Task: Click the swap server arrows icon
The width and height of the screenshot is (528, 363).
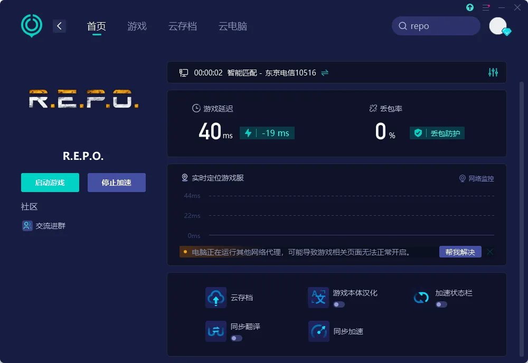Action: [x=325, y=73]
